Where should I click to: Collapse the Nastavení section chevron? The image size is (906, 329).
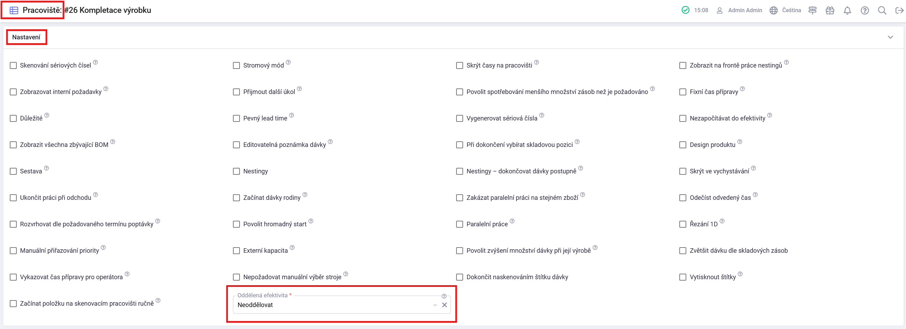point(890,37)
